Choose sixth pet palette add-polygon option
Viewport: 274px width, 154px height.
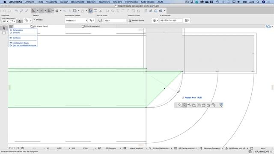coord(204,105)
